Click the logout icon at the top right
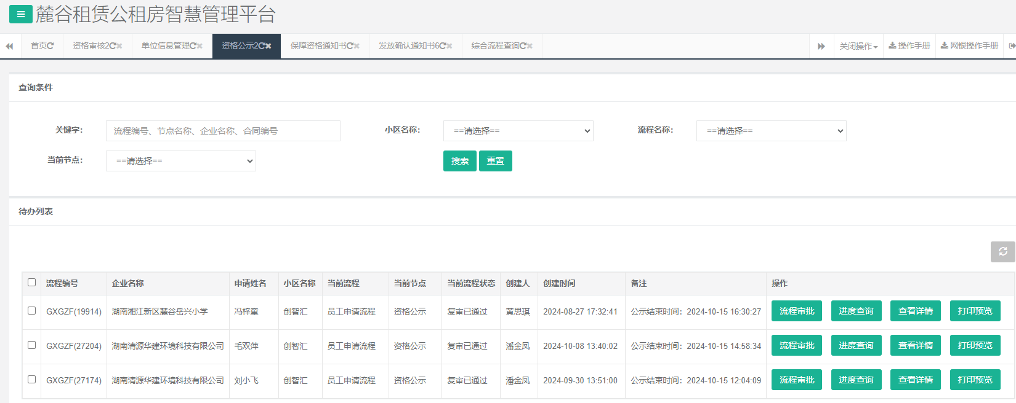 pos(1012,46)
